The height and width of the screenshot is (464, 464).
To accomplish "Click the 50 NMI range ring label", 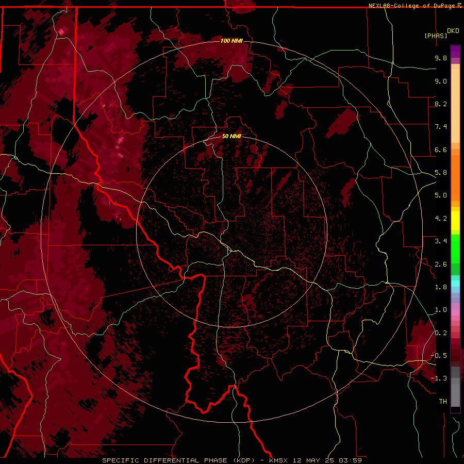I will [231, 136].
